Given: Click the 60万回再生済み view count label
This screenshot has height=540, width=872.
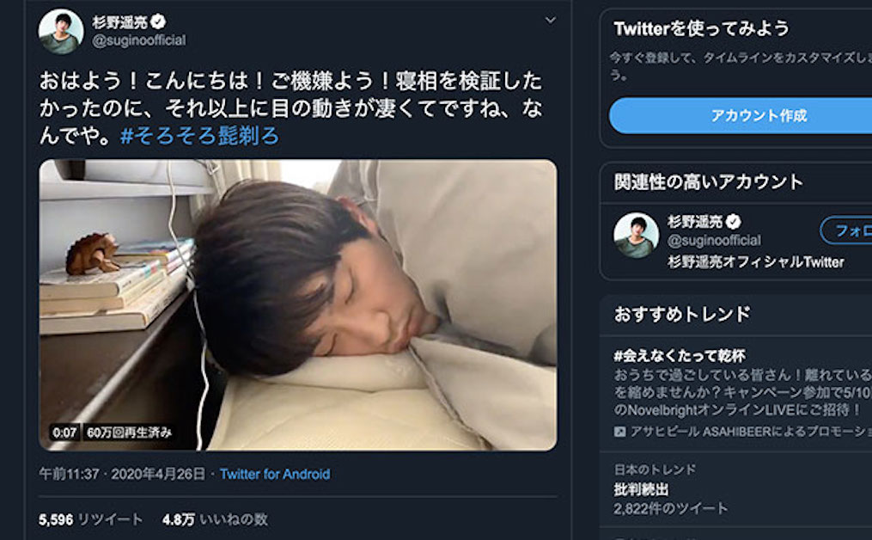Looking at the screenshot, I should click(x=129, y=433).
